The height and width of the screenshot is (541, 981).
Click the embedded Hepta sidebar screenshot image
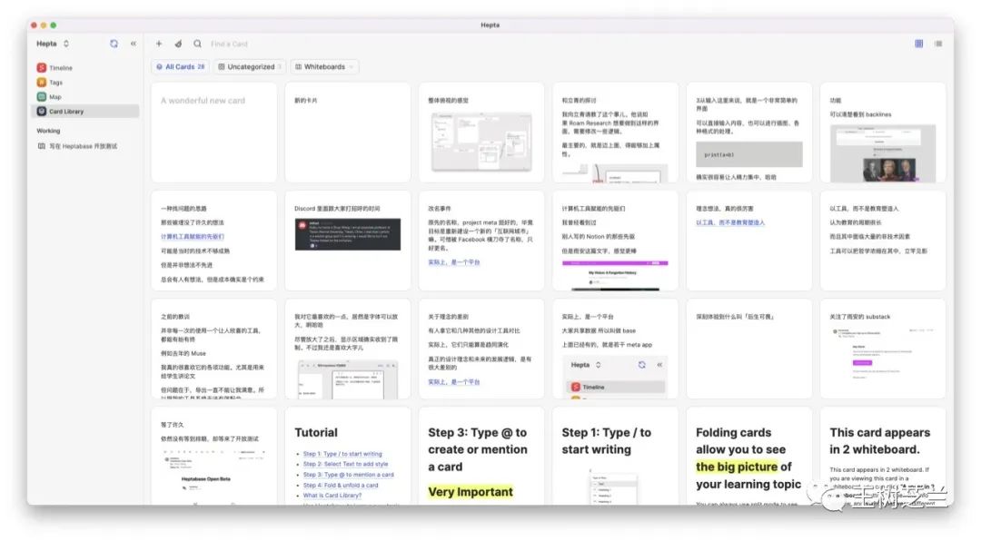click(x=616, y=377)
